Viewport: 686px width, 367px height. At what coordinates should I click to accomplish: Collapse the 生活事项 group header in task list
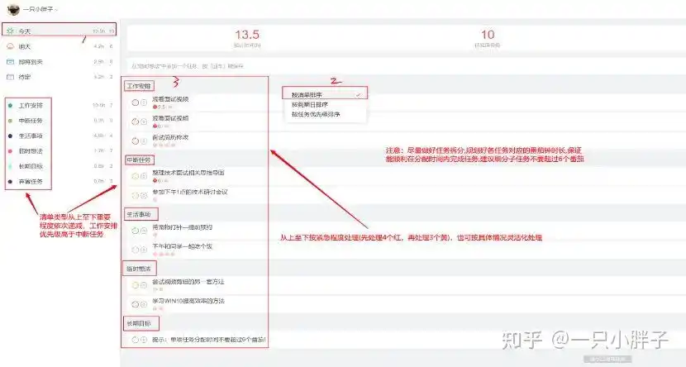click(x=139, y=214)
